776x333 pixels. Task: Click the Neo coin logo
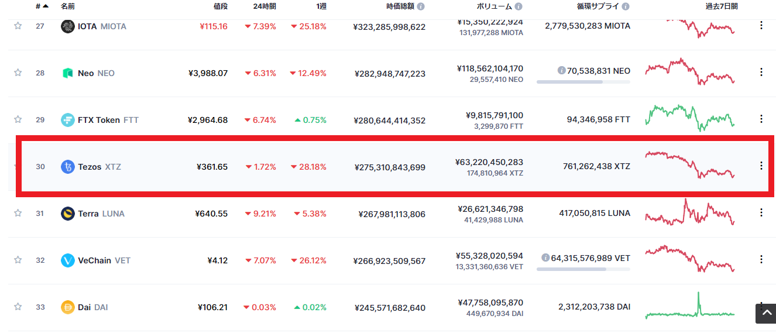[68, 73]
